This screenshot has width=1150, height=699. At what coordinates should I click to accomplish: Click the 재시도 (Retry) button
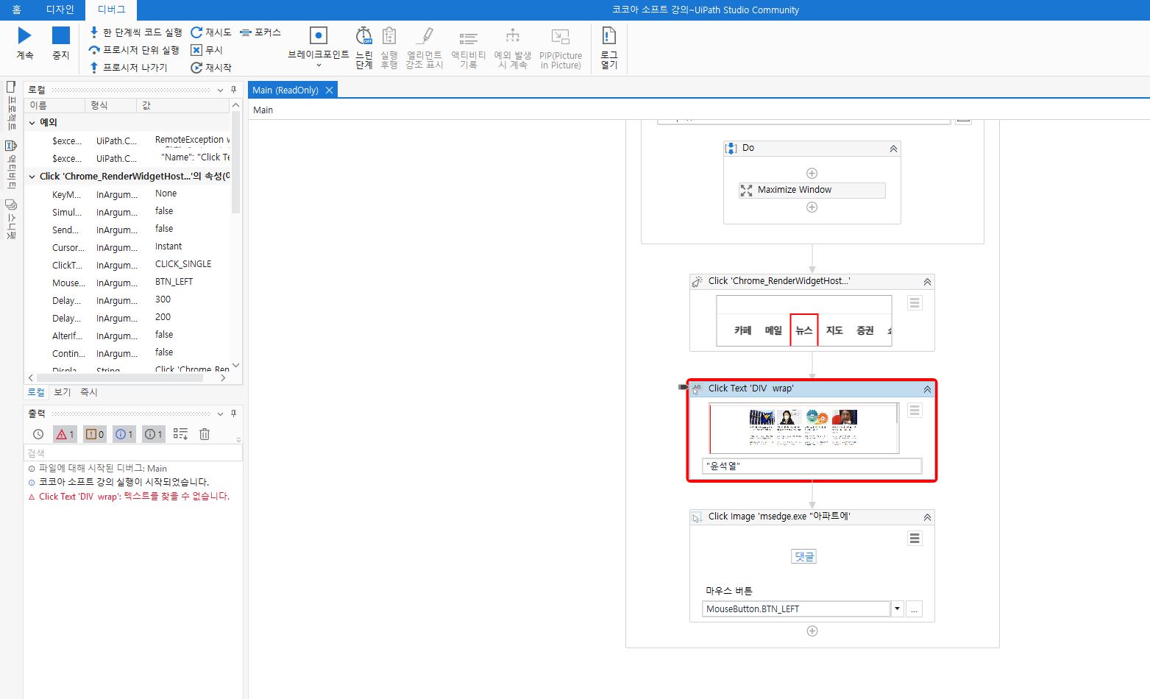coord(211,32)
